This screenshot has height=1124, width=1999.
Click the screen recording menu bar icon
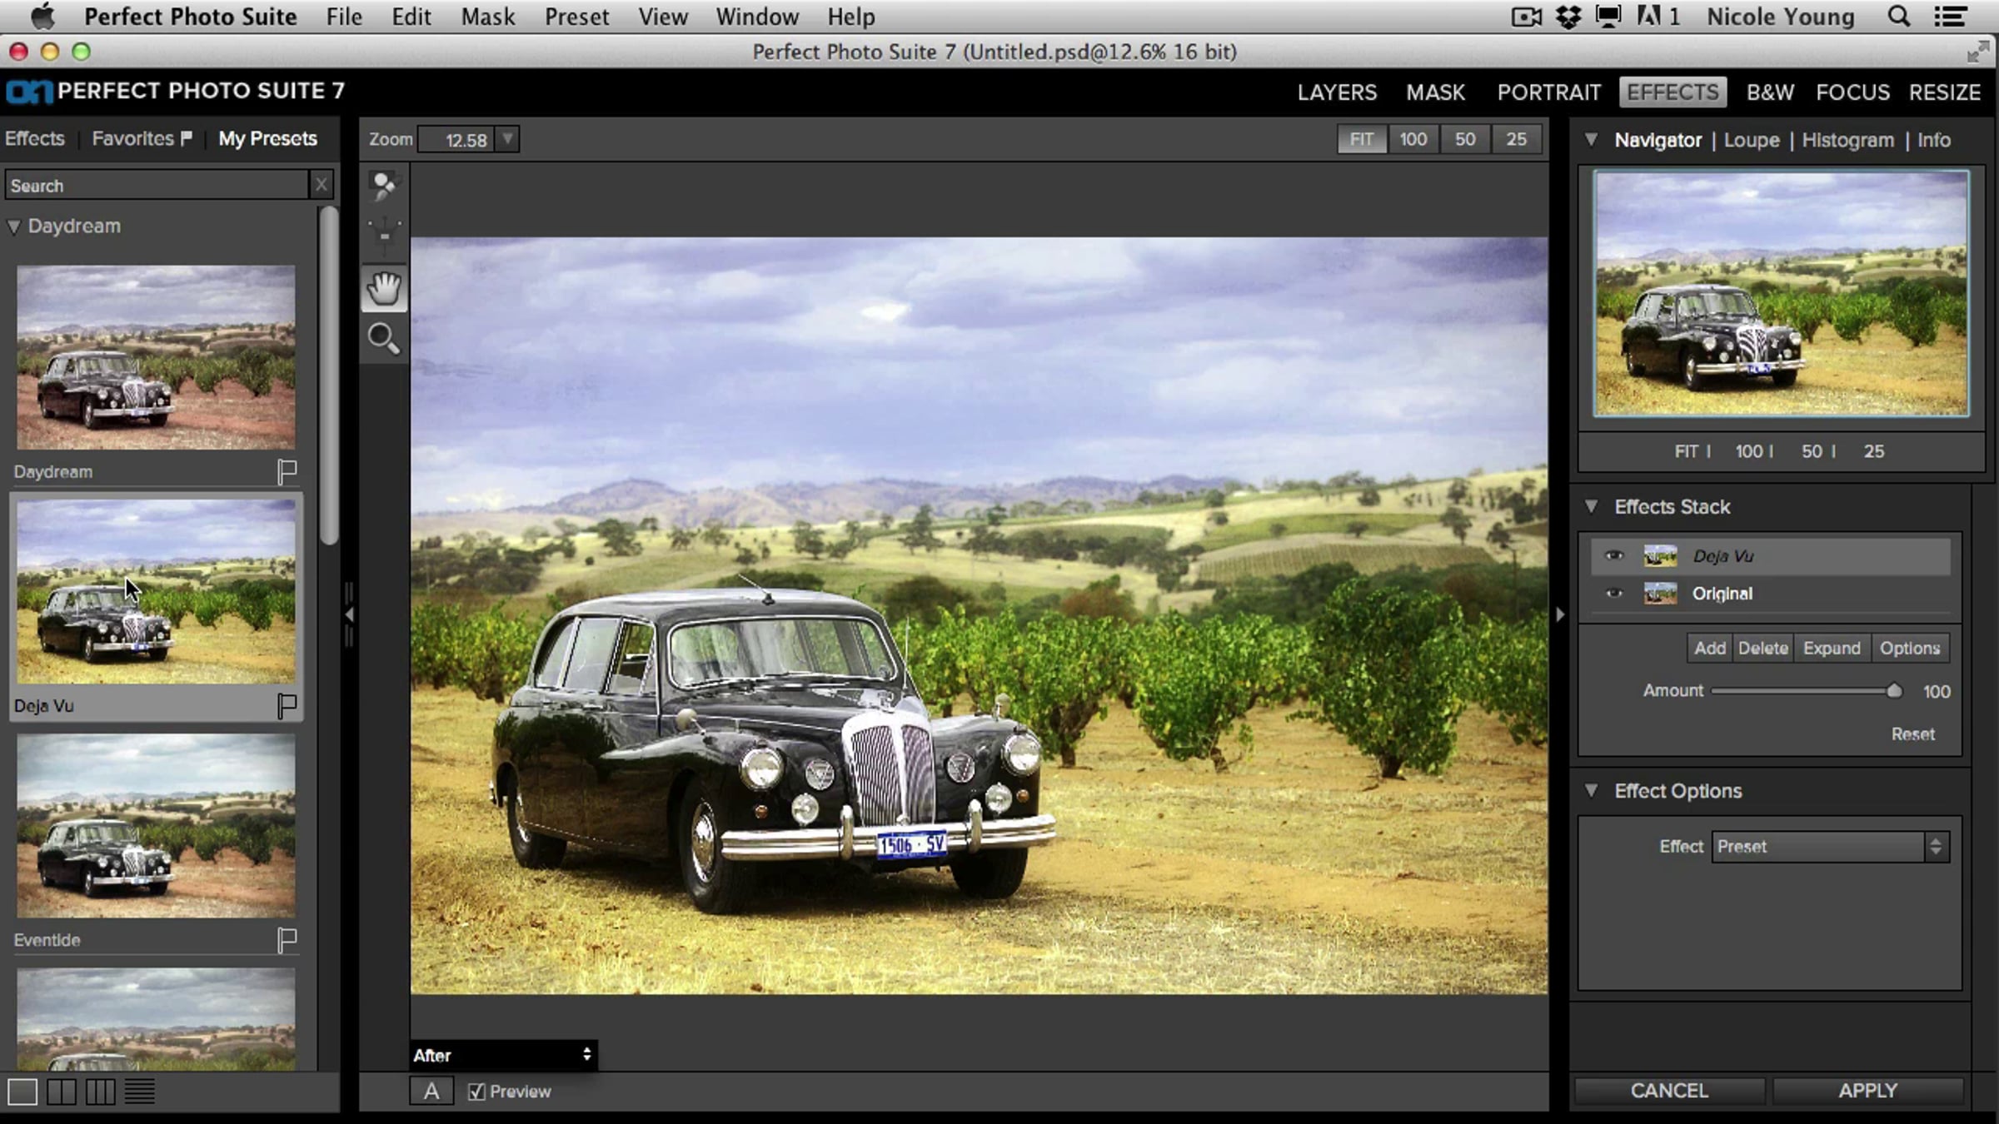(1526, 17)
